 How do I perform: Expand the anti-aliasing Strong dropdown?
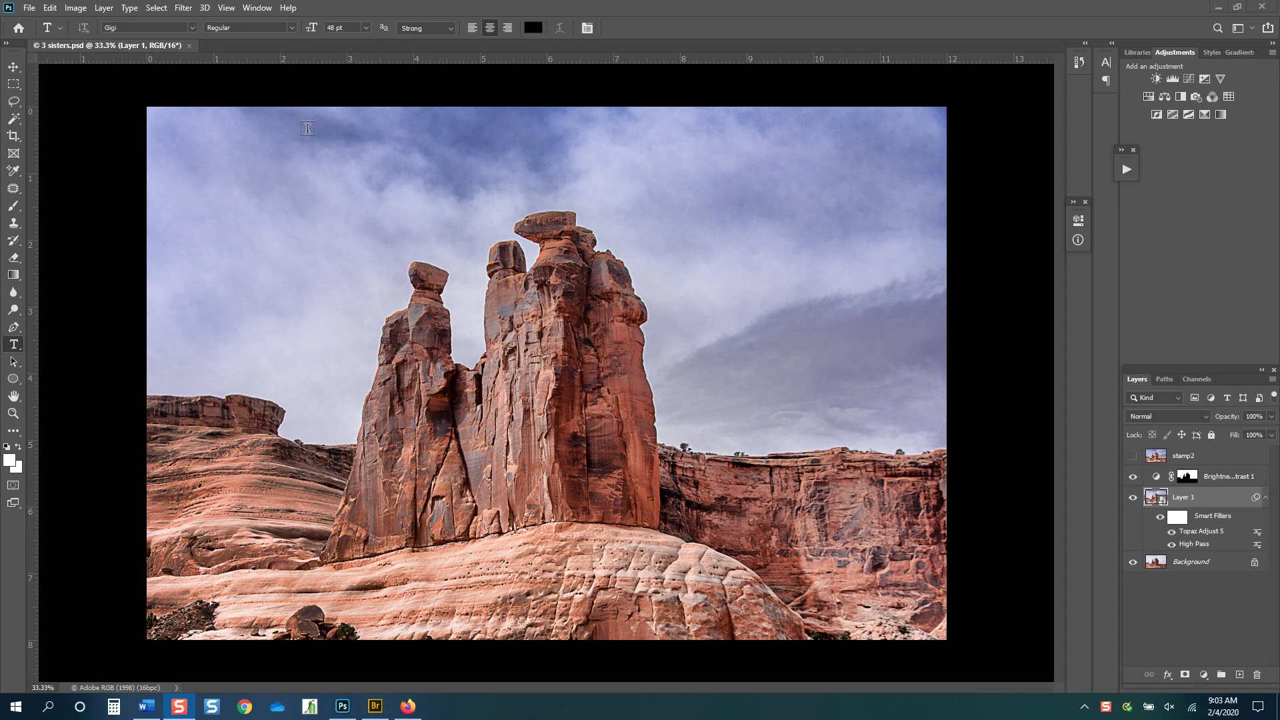[450, 28]
